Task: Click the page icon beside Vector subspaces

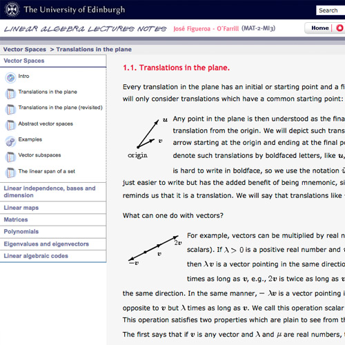Action: 10,157
